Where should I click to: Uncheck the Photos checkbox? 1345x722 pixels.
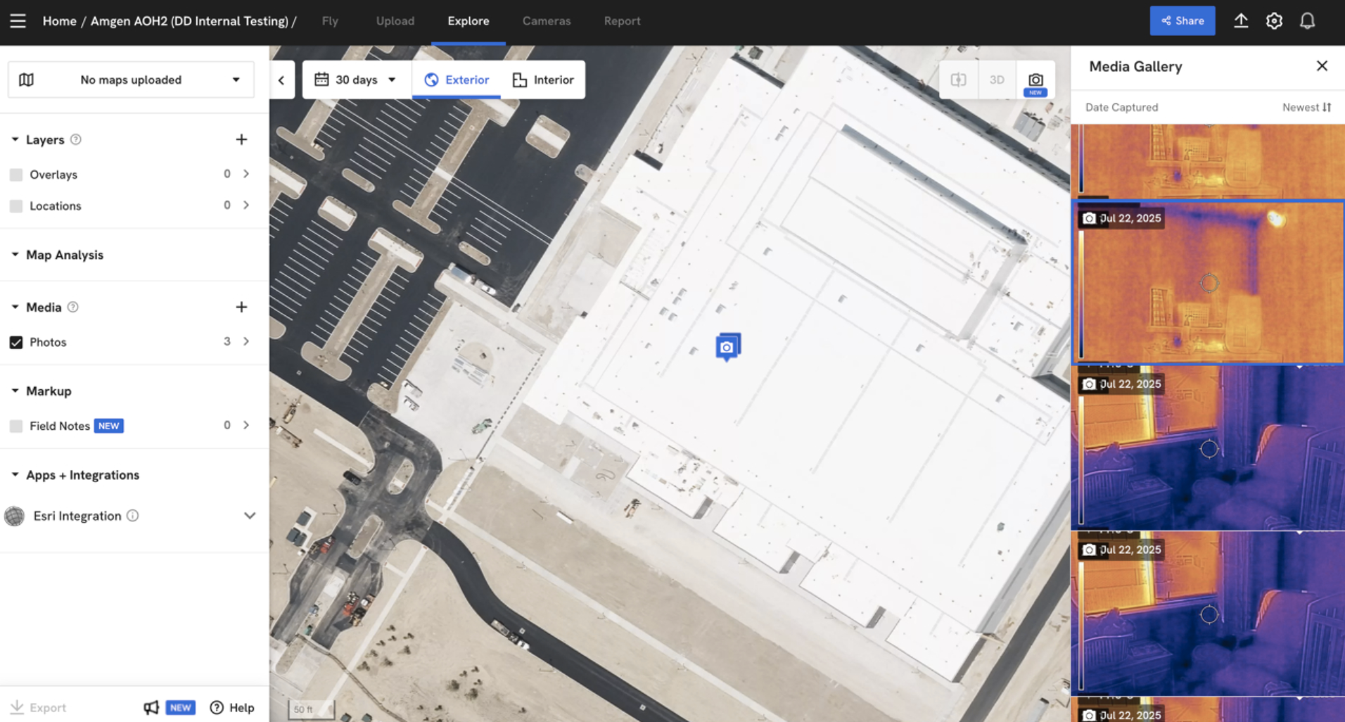[x=16, y=342]
